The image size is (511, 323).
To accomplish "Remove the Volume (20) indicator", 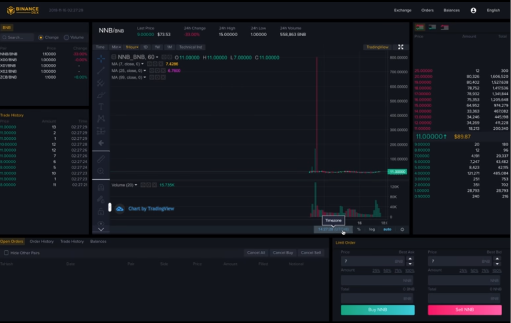I will pyautogui.click(x=155, y=185).
